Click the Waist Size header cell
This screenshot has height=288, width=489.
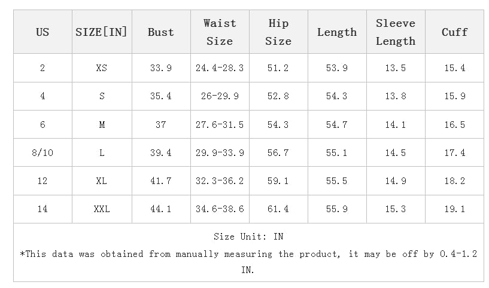(220, 32)
